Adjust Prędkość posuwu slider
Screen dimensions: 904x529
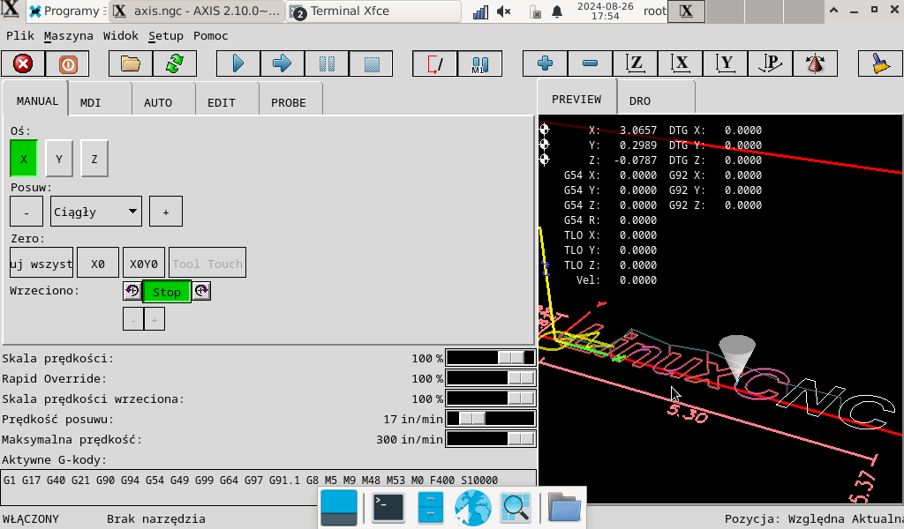[x=491, y=419]
